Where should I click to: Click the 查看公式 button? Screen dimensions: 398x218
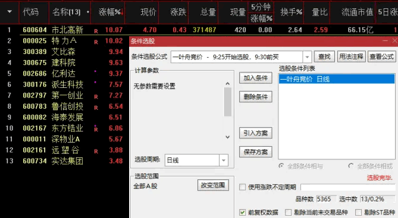coord(381,56)
